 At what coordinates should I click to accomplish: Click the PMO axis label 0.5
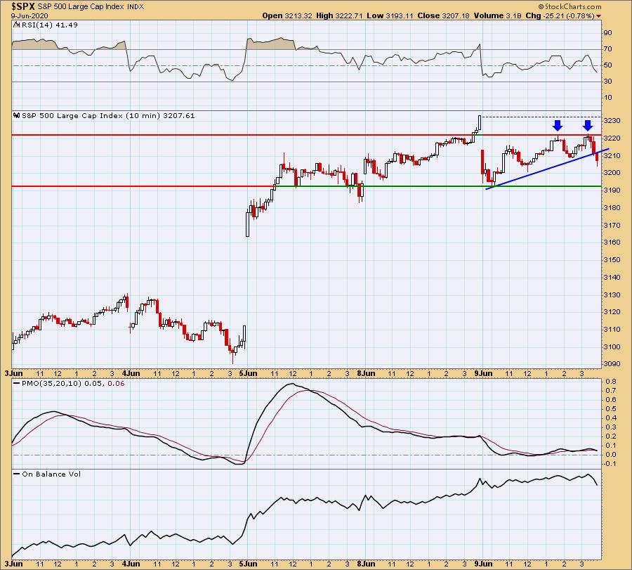(610, 408)
